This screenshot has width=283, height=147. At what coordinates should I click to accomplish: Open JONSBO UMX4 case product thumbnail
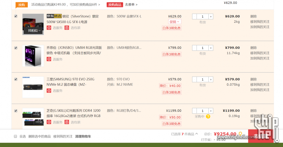[x=33, y=56]
